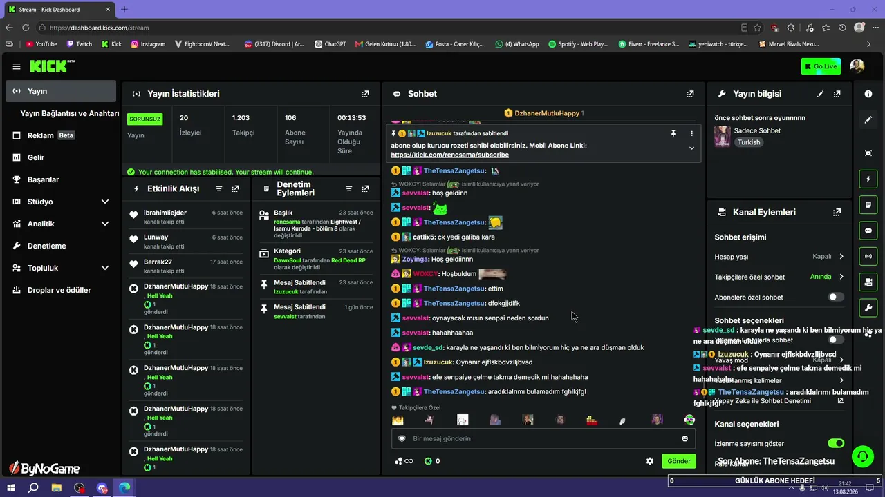
Task: Pop out the Etkinlik Akışı panel
Action: coord(236,188)
